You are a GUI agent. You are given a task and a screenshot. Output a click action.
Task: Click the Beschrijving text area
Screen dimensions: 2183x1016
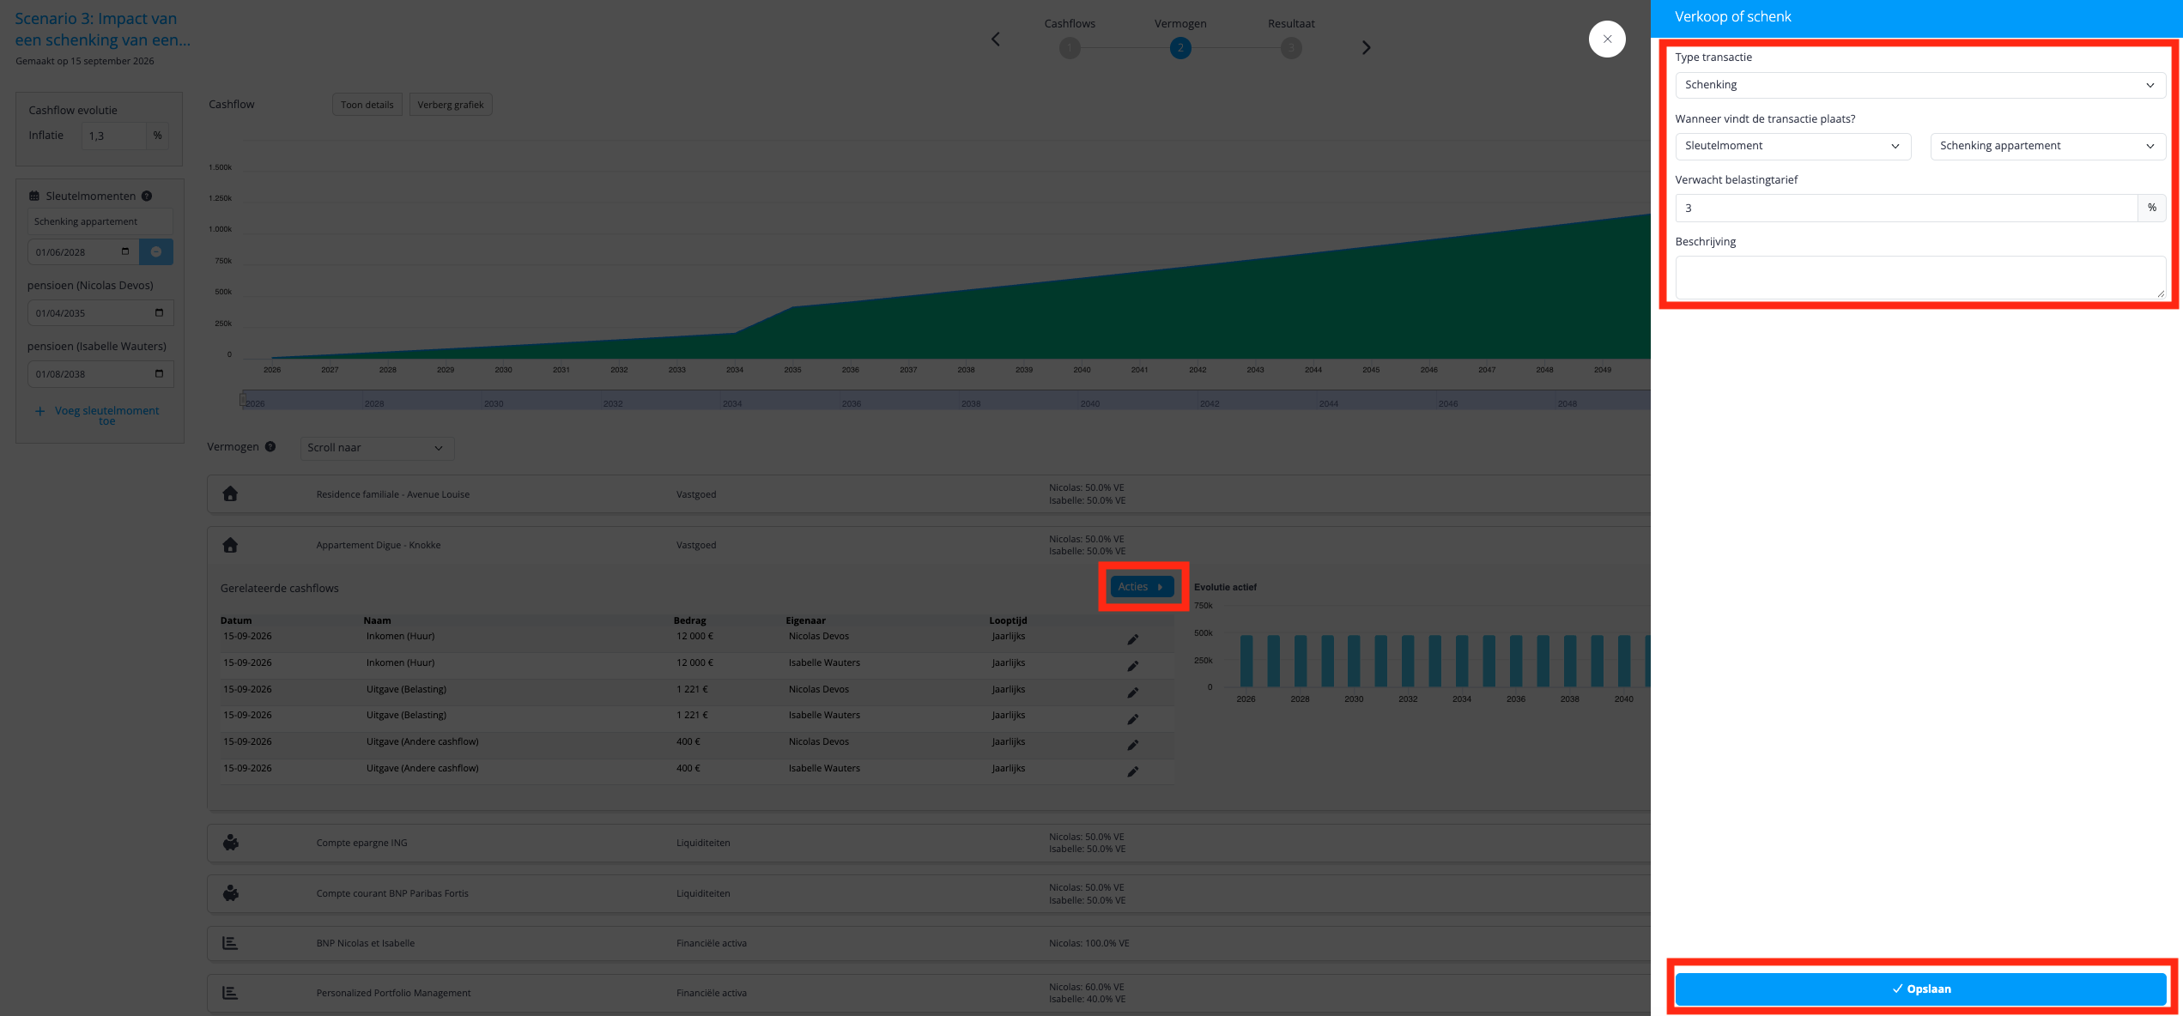1920,277
